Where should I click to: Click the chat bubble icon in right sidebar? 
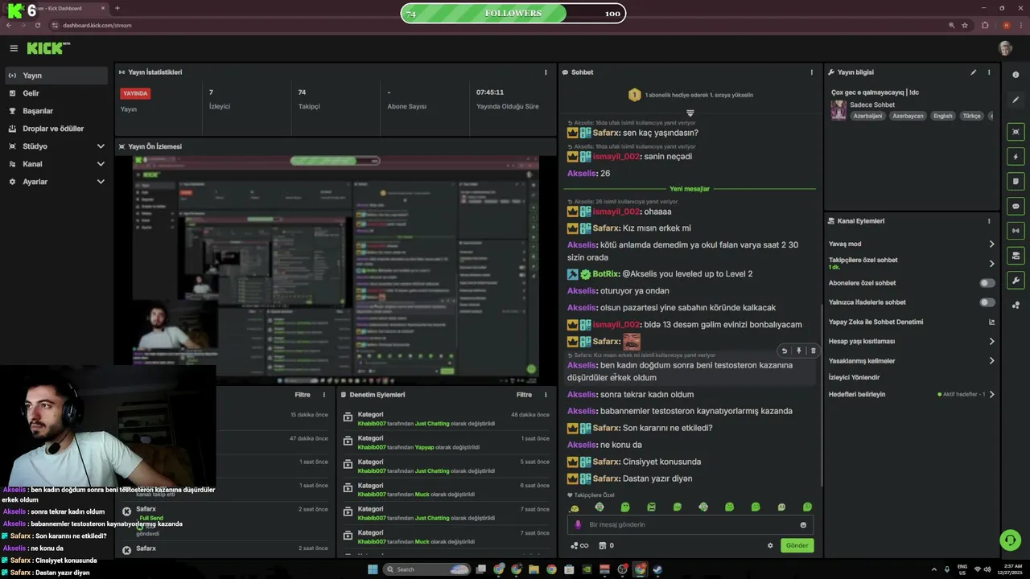(1016, 207)
